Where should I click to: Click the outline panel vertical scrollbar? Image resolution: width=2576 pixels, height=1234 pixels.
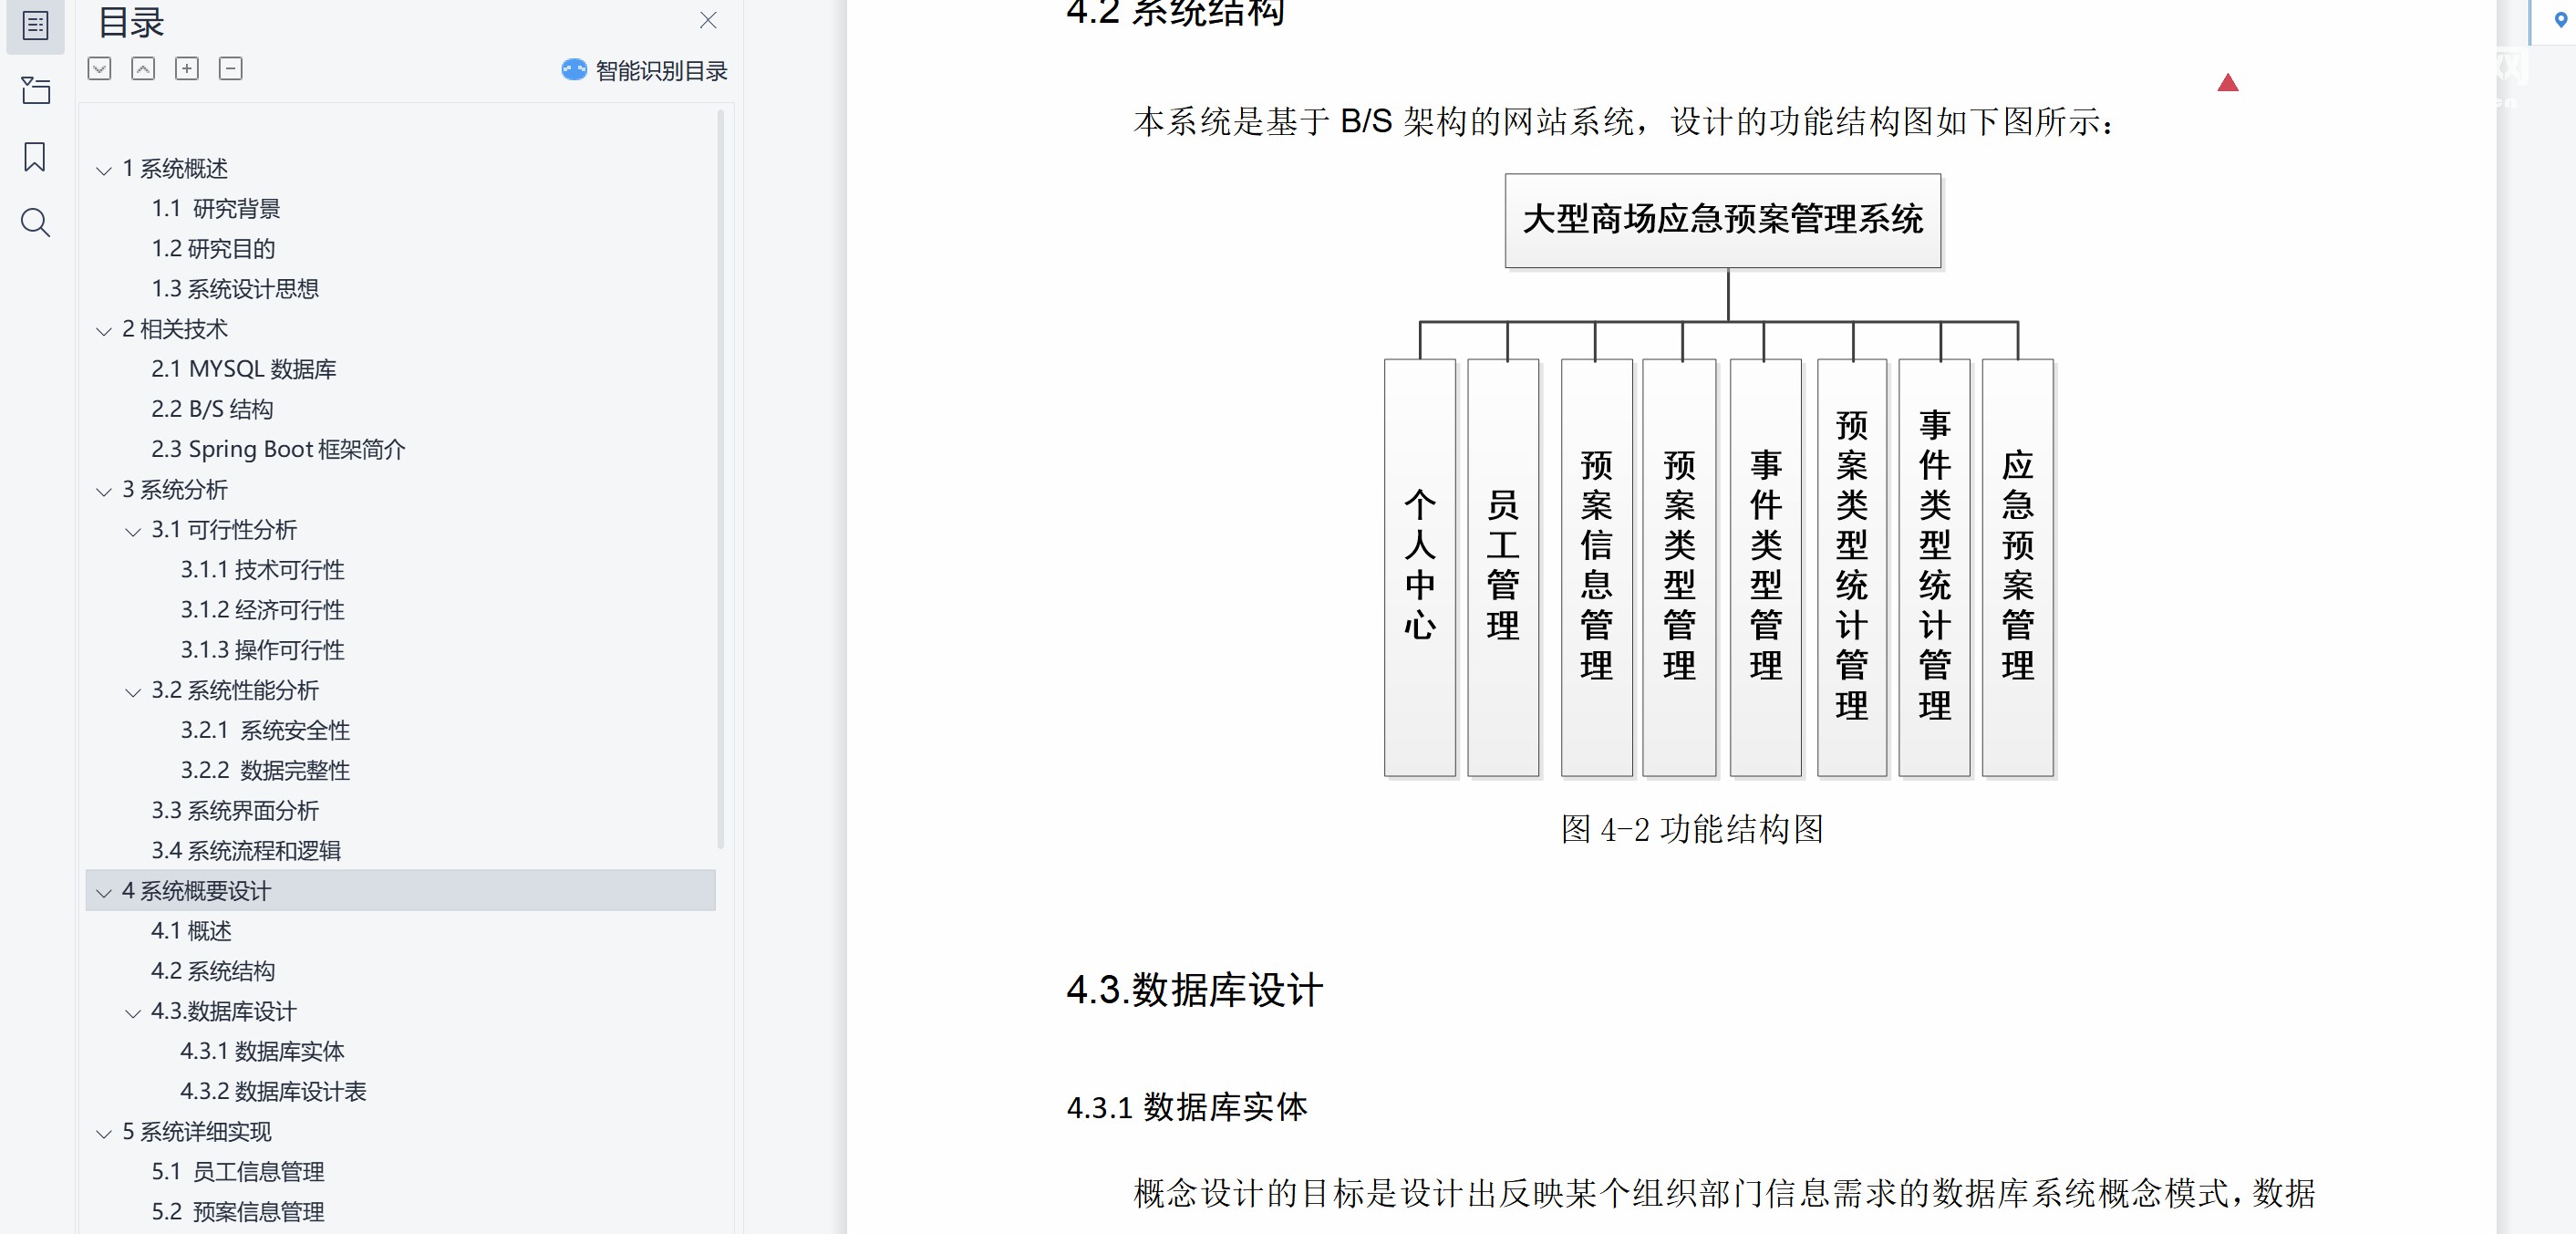[x=720, y=480]
